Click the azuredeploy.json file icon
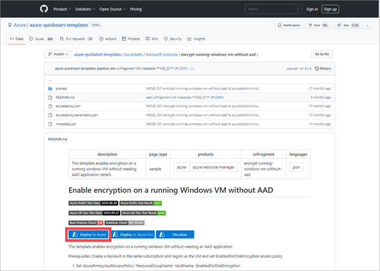The width and height of the screenshot is (380, 271). [x=50, y=106]
